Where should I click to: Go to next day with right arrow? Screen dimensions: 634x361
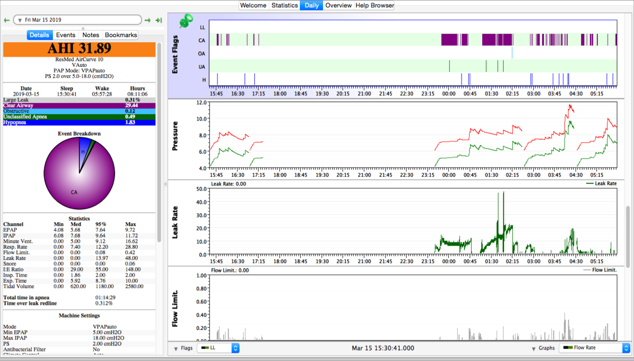pos(147,20)
